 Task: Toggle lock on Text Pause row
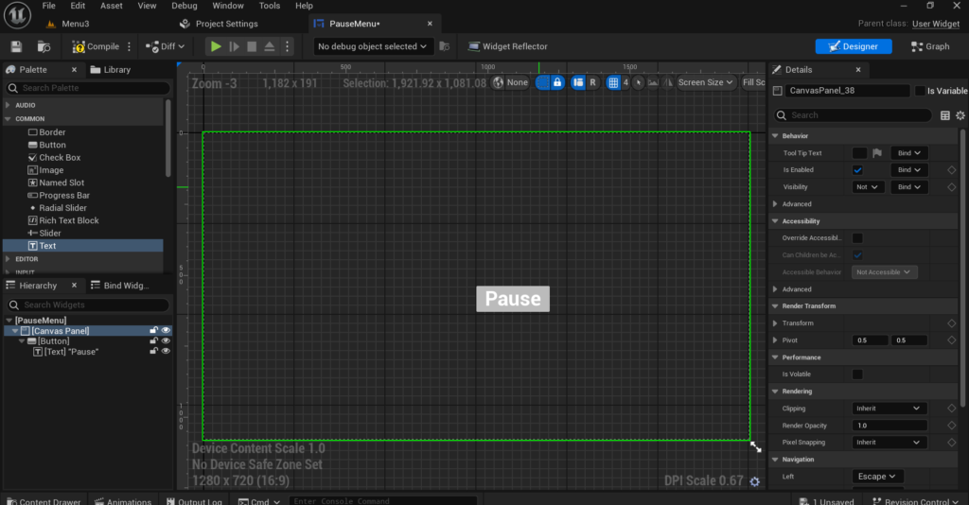[154, 351]
